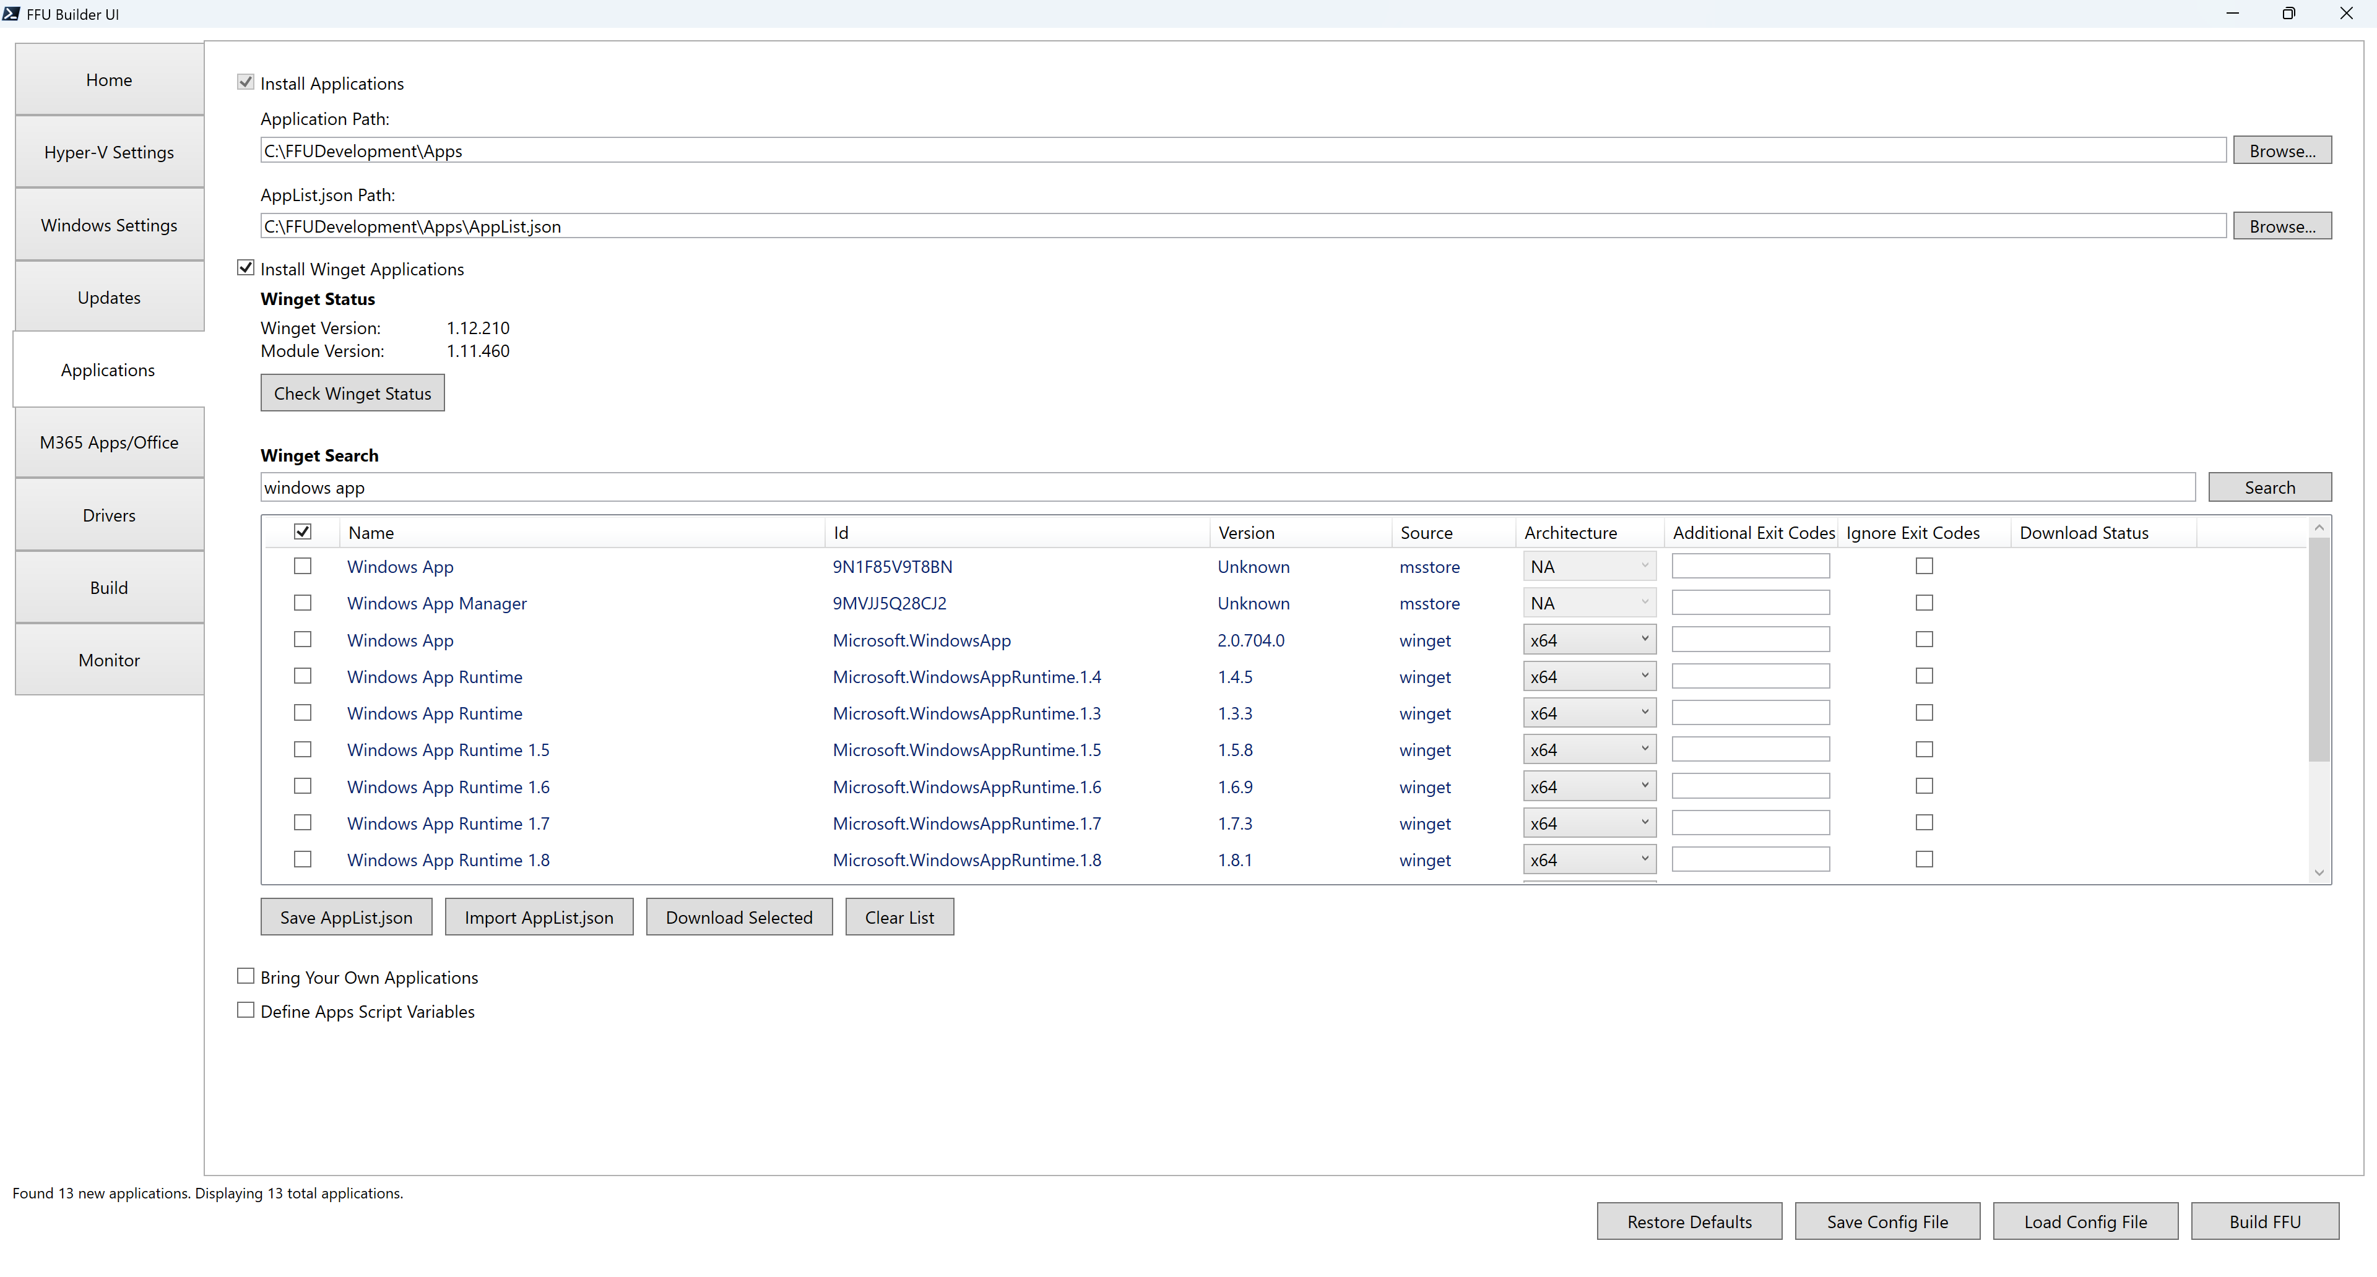The image size is (2377, 1277).
Task: Enable Bring Your Own Applications
Action: (x=245, y=976)
